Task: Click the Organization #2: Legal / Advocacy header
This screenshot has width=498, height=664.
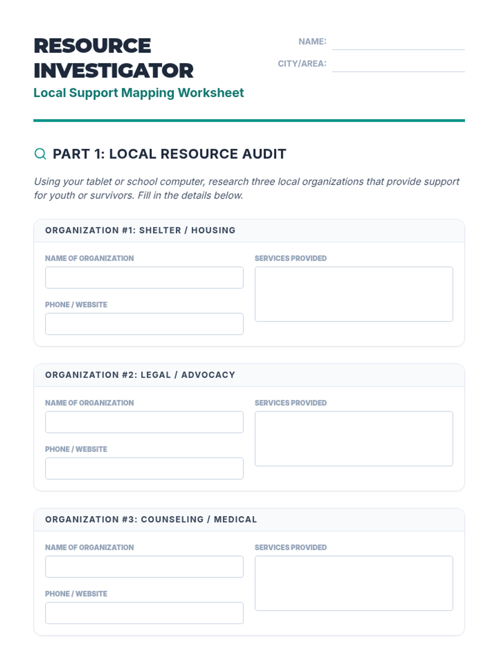Action: coord(140,375)
